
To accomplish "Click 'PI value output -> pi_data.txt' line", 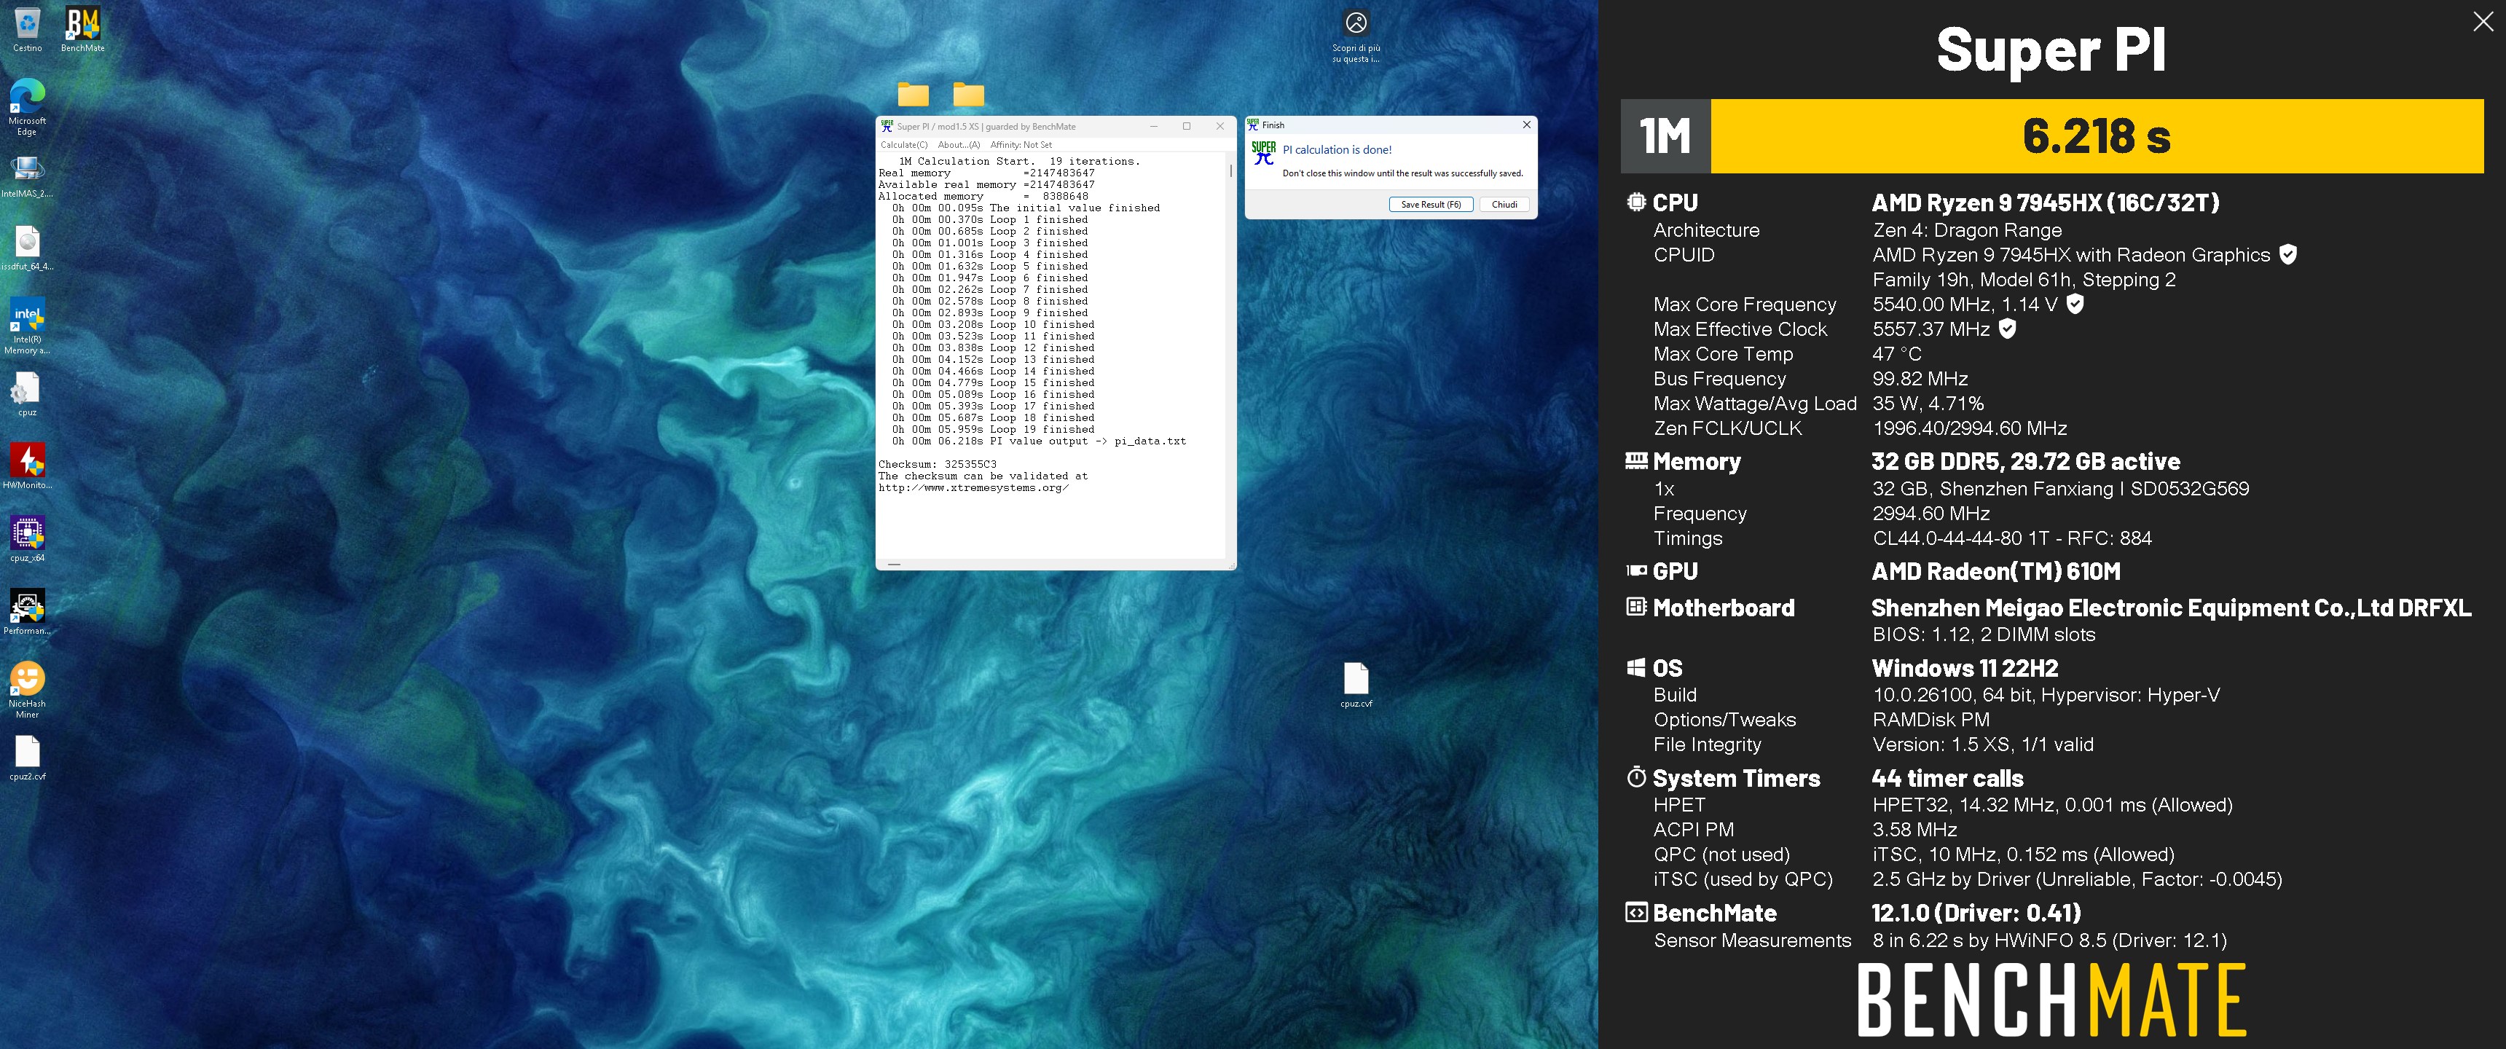I will 1039,441.
